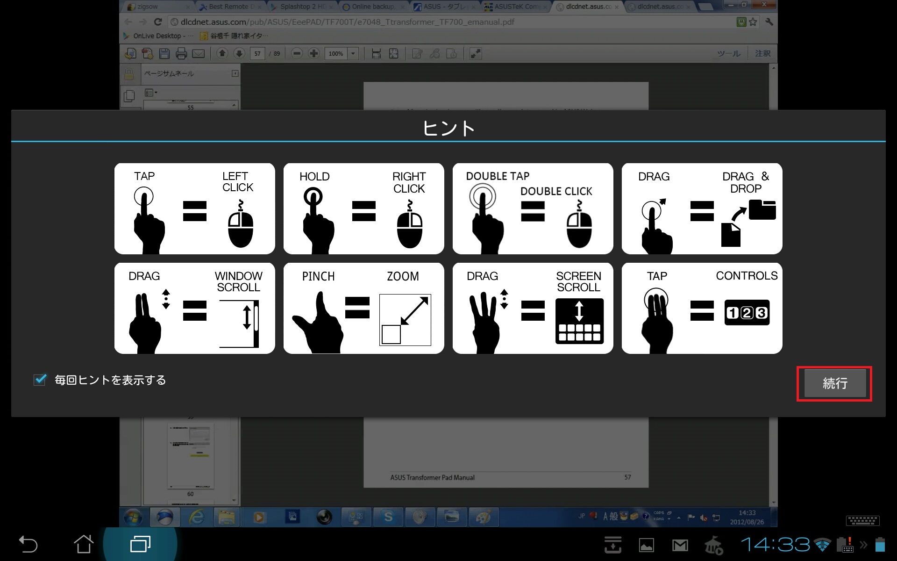Tap the HOLD equals RIGHT CLICK hint card

tap(363, 209)
